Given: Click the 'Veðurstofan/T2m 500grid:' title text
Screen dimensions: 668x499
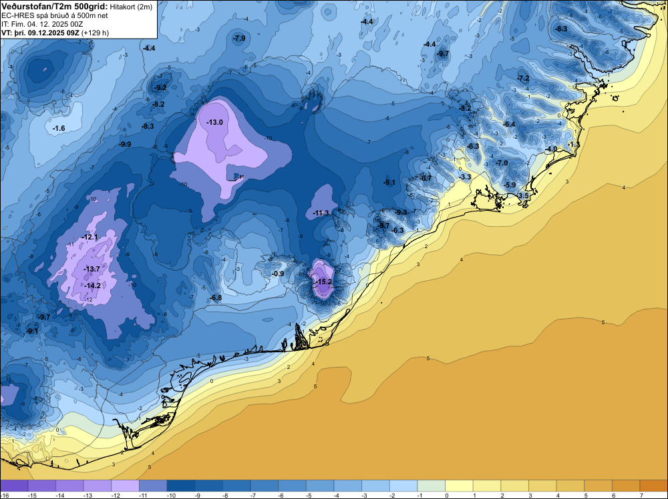Looking at the screenshot, I should pos(55,5).
